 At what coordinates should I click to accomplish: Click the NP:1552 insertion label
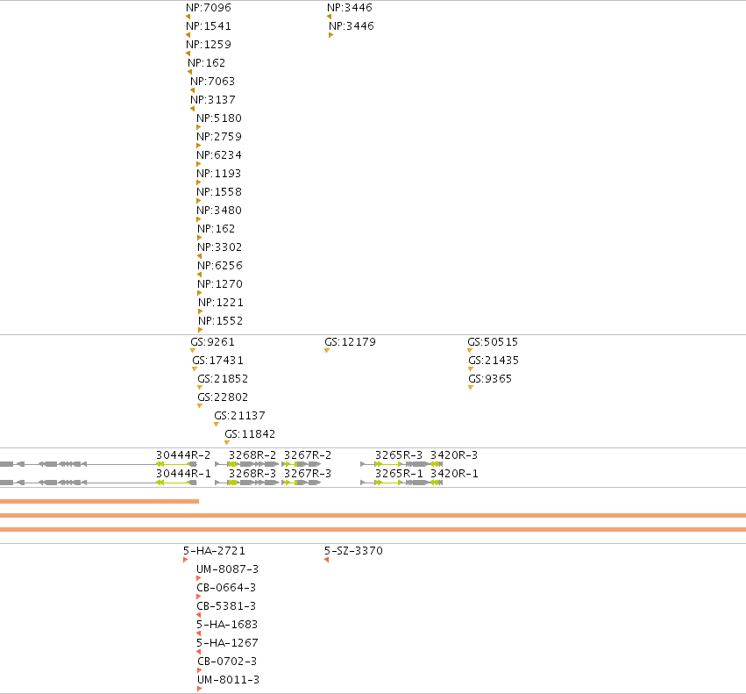click(x=221, y=321)
